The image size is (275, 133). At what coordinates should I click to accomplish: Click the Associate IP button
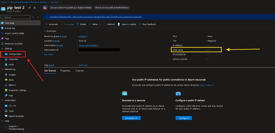131,118
